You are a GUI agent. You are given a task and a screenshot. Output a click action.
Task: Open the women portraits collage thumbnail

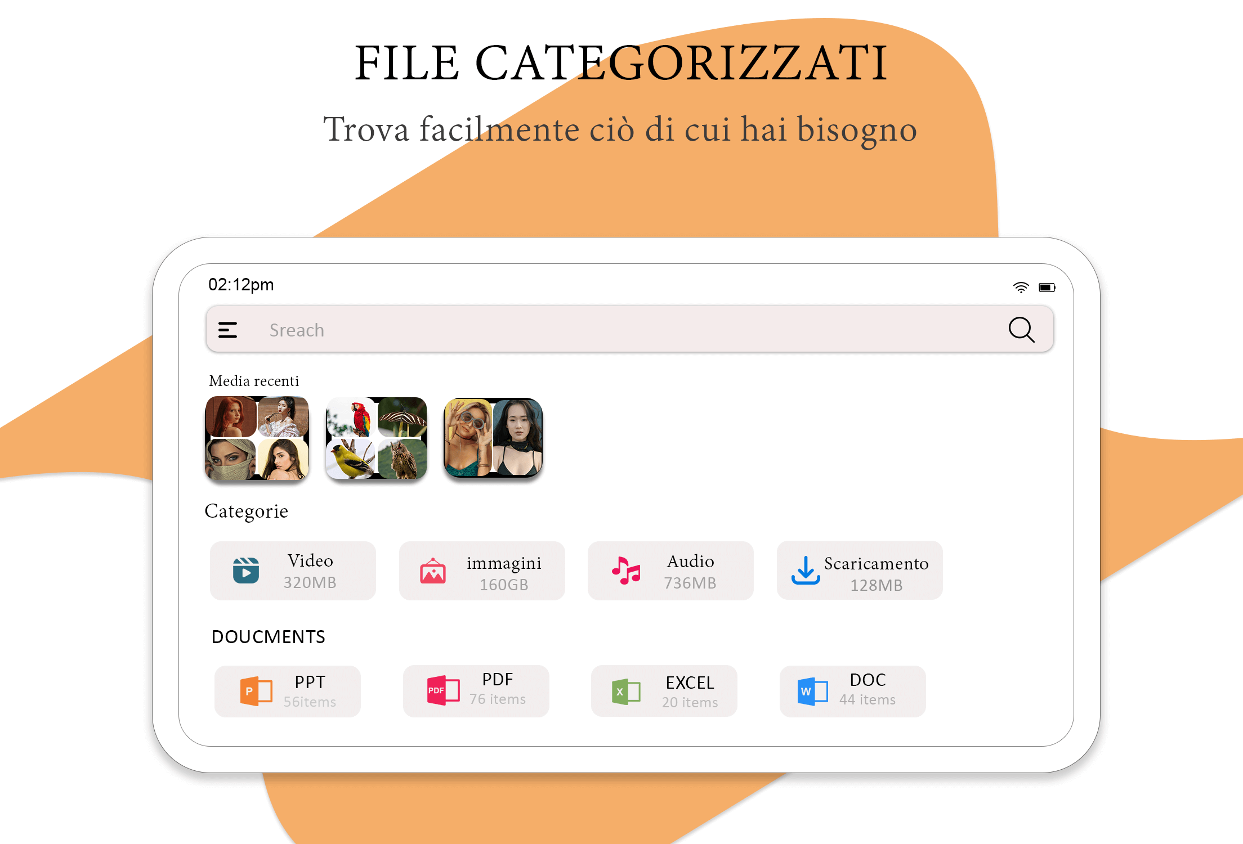(x=257, y=438)
